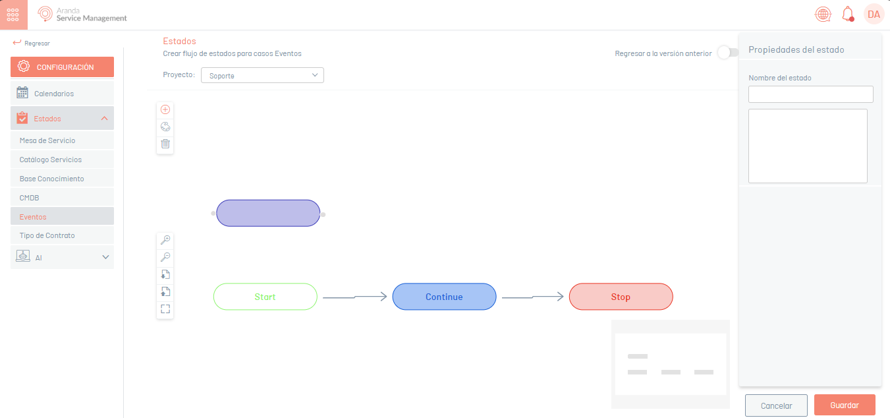The width and height of the screenshot is (890, 418).
Task: Click the import file down-arrow icon
Action: (165, 274)
